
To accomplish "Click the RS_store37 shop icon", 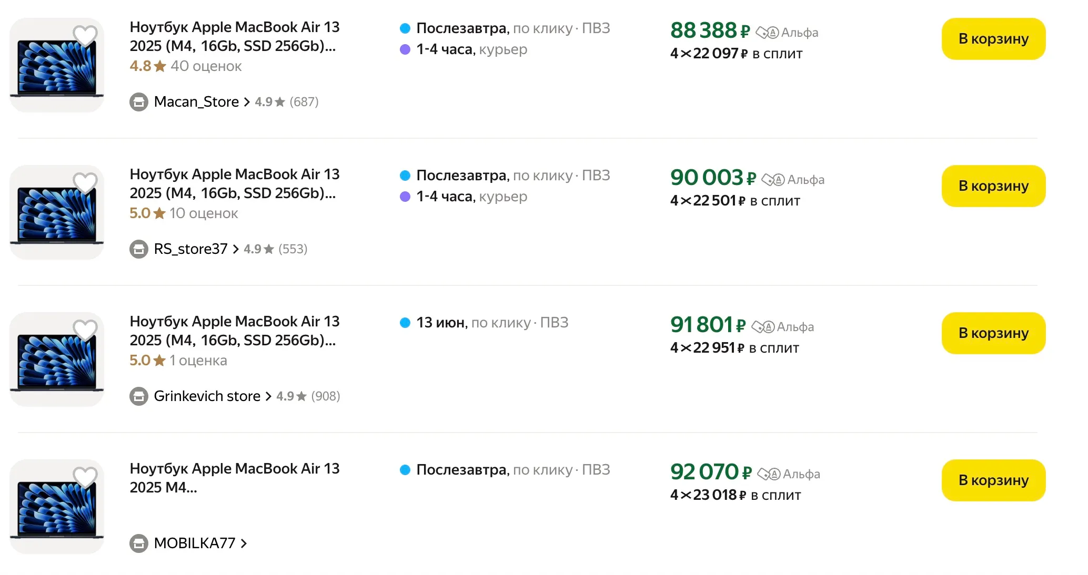I will click(x=139, y=249).
